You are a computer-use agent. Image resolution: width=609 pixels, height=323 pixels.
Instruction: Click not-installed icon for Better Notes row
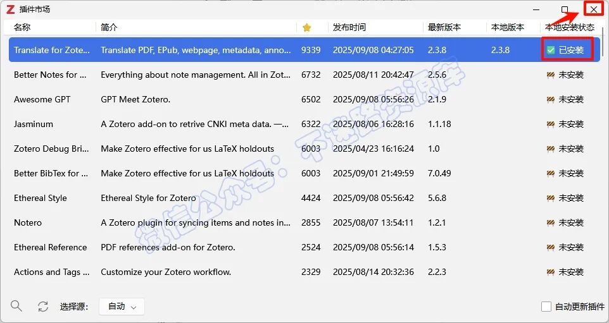550,75
